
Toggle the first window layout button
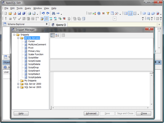(x=126, y=13)
